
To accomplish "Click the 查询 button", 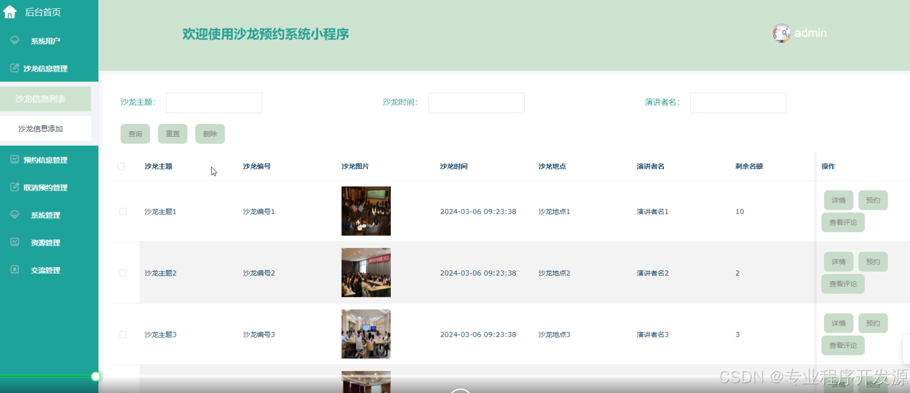I will click(x=135, y=134).
